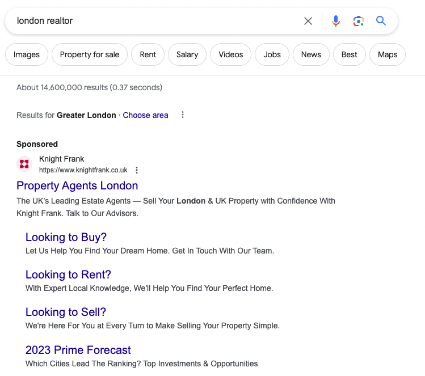Switch to News results
The height and width of the screenshot is (376, 425).
tap(311, 54)
